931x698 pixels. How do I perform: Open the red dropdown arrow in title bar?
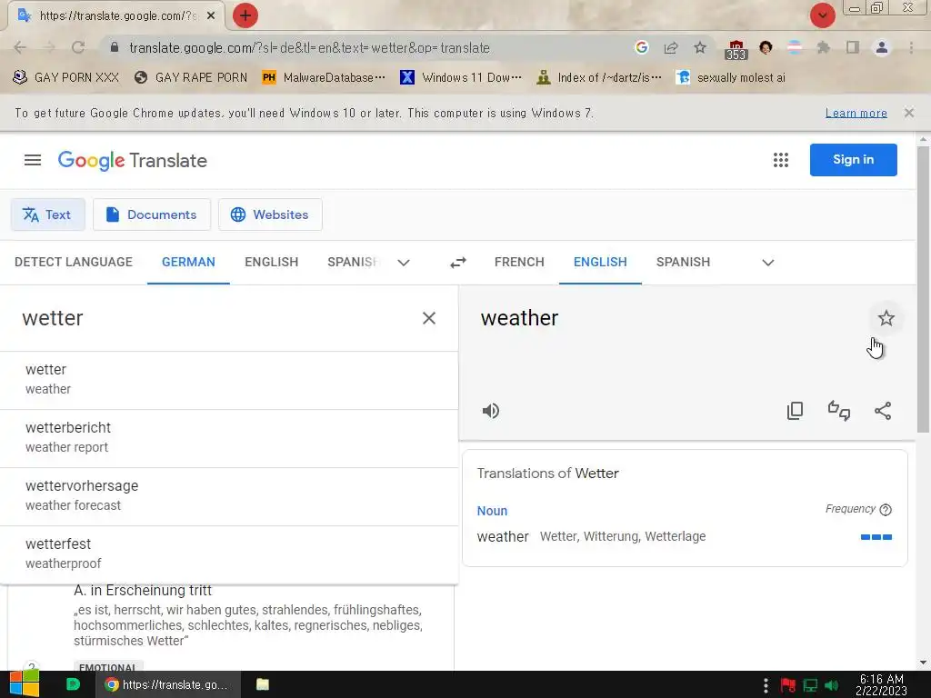[822, 15]
